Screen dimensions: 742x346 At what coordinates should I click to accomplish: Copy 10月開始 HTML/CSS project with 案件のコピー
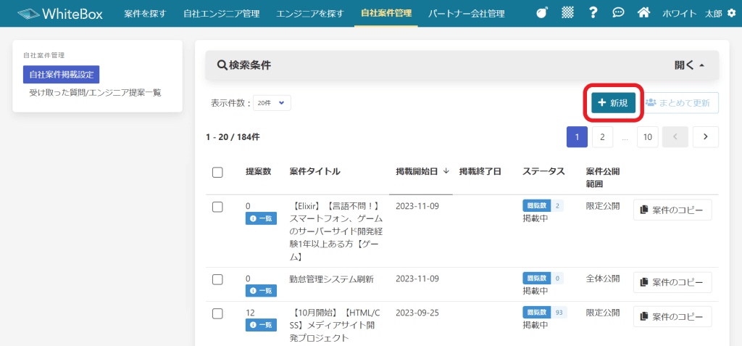tap(672, 316)
